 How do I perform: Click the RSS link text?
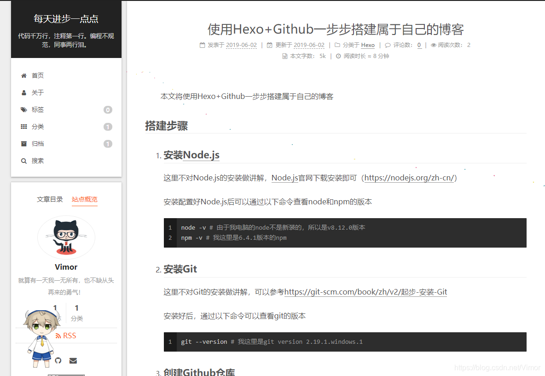[70, 336]
